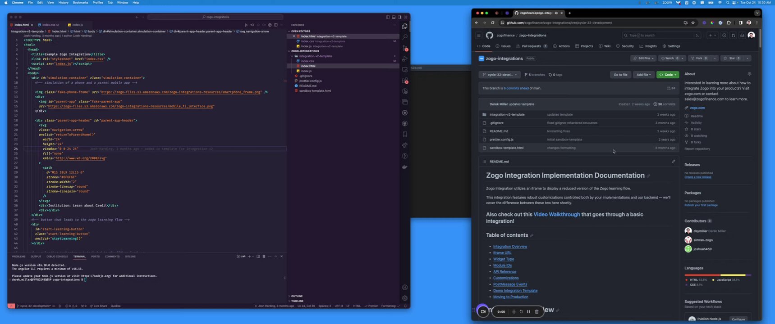
Task: Open the GitHub issues header icon
Action: pyautogui.click(x=725, y=35)
